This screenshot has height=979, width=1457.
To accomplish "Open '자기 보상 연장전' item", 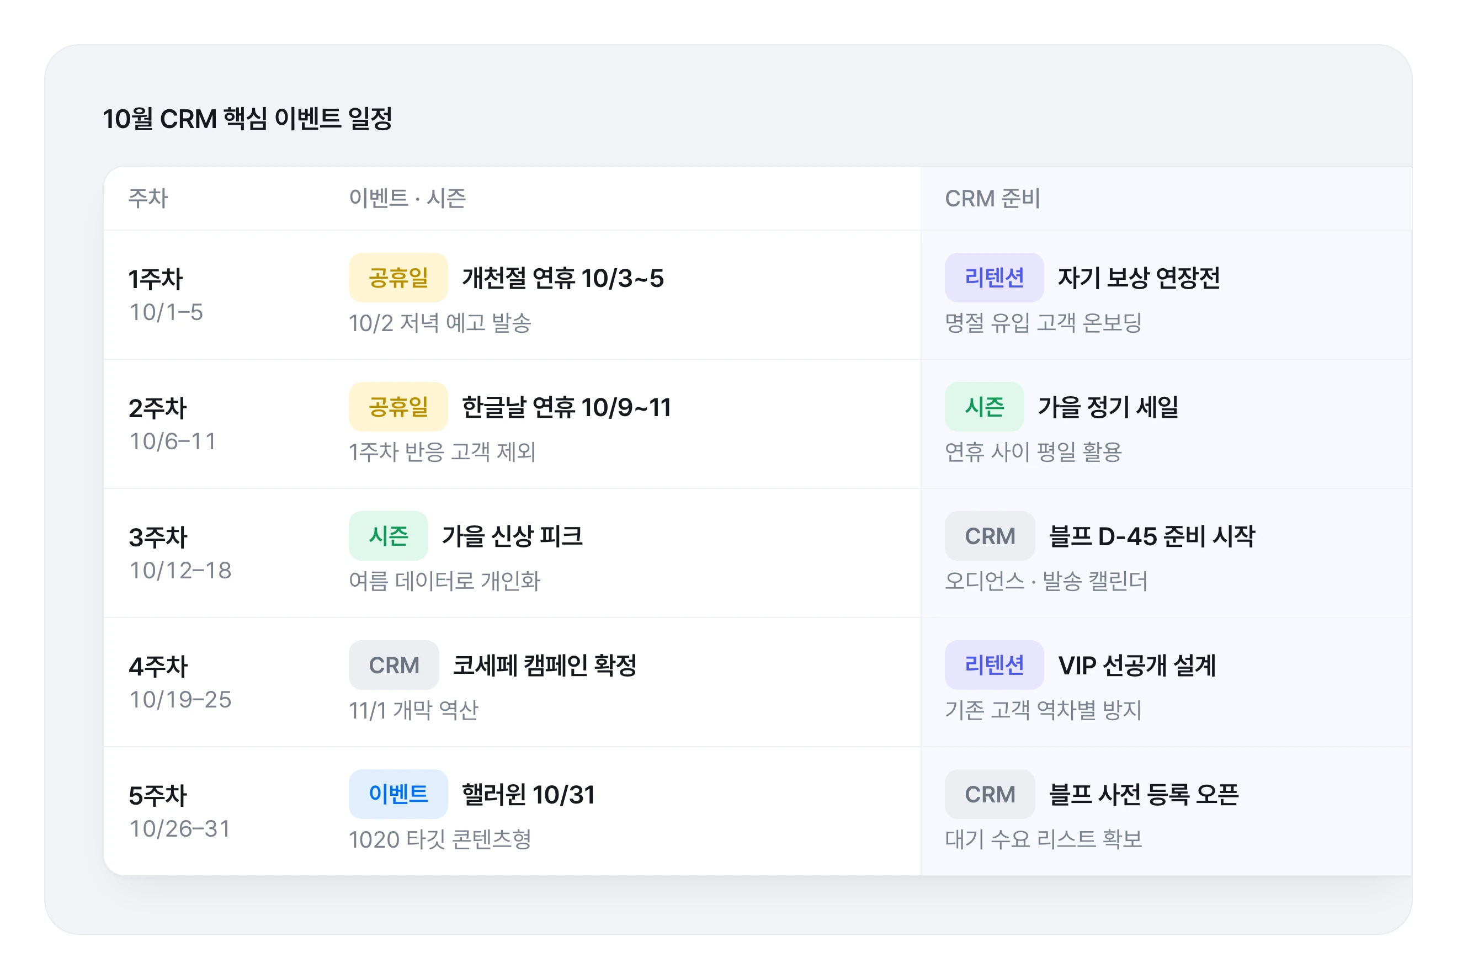I will click(1139, 278).
